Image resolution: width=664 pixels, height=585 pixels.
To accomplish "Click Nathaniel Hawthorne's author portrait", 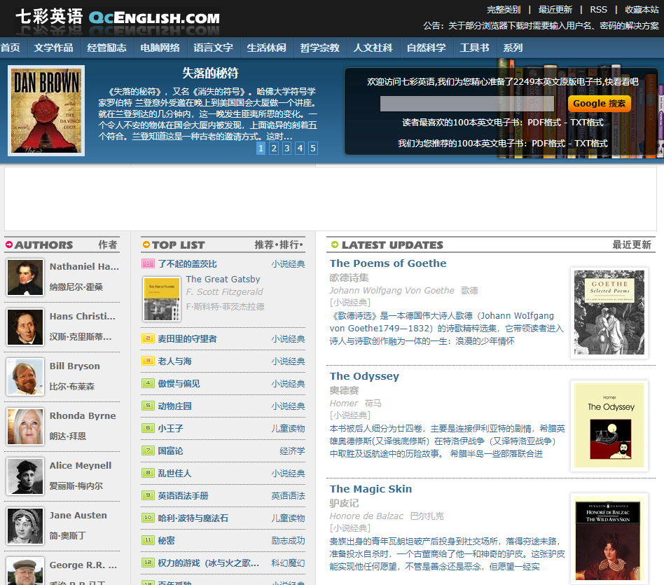I will (25, 277).
